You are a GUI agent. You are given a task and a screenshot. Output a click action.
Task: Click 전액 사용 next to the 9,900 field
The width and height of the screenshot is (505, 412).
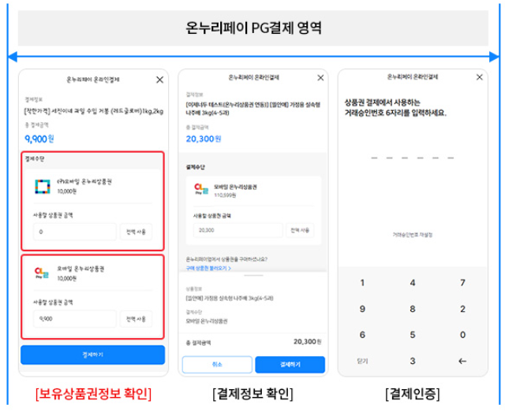136,319
